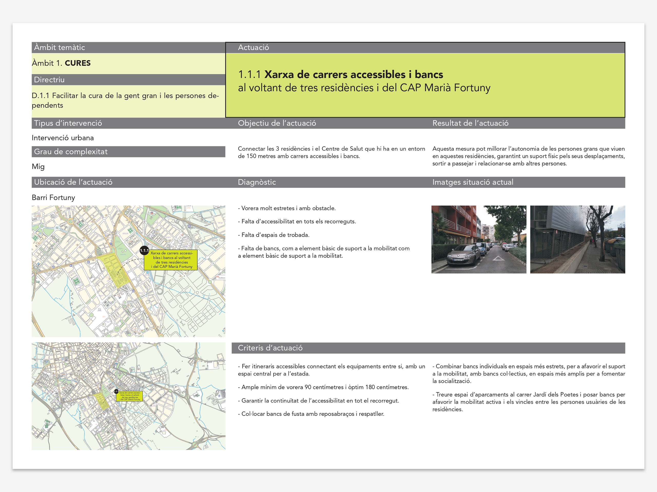The width and height of the screenshot is (657, 492).
Task: Click the 'Tipus d'intervenció' header
Action: pyautogui.click(x=128, y=123)
